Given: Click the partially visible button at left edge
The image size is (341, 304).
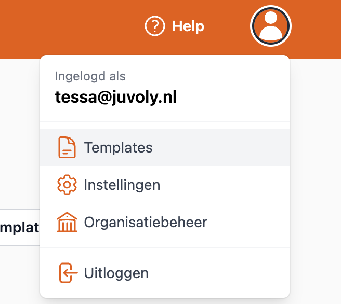Looking at the screenshot, I should (20, 227).
